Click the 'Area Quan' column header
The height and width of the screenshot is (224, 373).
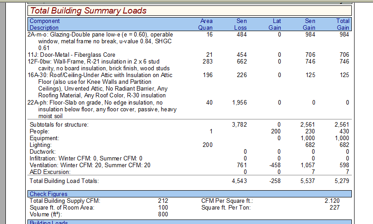[205, 24]
